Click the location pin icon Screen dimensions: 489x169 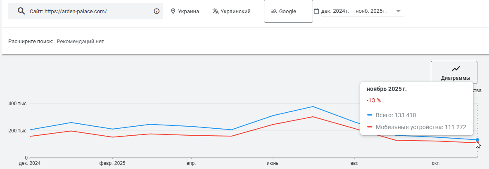click(x=173, y=11)
